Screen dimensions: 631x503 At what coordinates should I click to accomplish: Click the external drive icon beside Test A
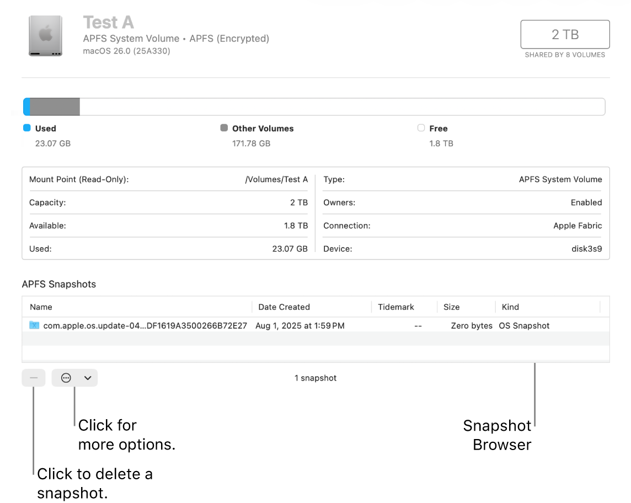tap(45, 35)
